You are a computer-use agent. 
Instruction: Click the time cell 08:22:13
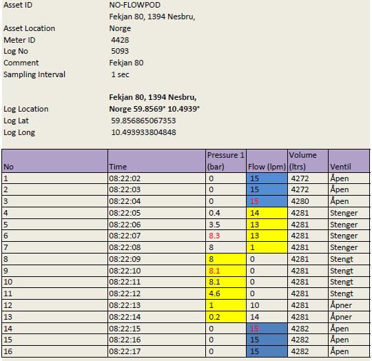(x=156, y=305)
